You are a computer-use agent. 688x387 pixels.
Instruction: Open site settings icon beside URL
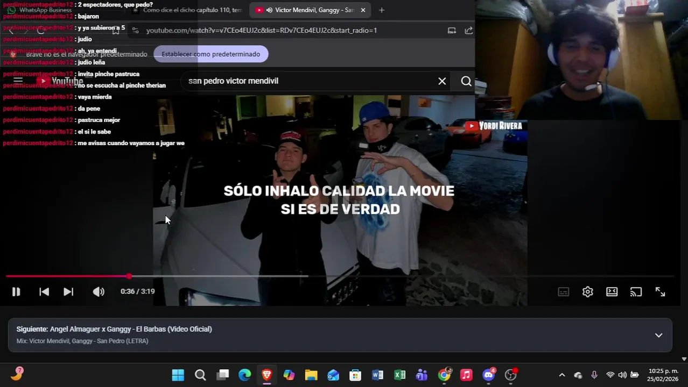point(135,31)
